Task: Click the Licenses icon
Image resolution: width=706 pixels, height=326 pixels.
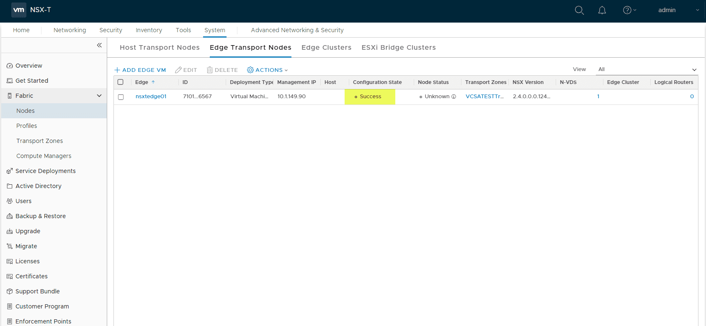Action: tap(10, 261)
